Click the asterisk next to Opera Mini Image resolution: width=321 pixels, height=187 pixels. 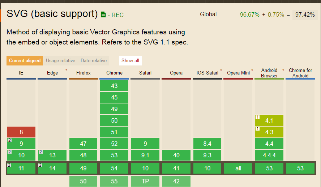point(252,70)
